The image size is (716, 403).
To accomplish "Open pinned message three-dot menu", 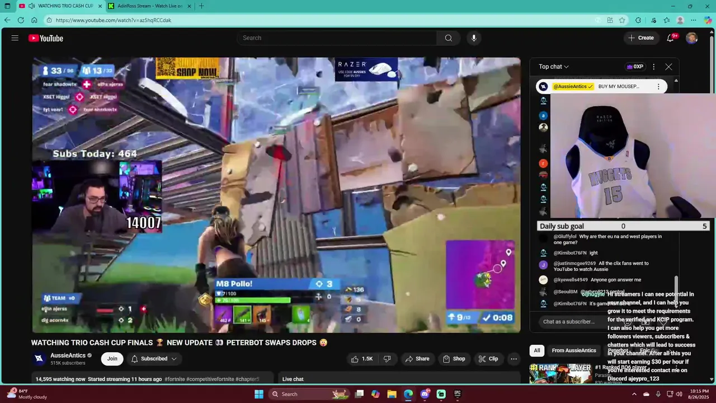I will click(658, 87).
